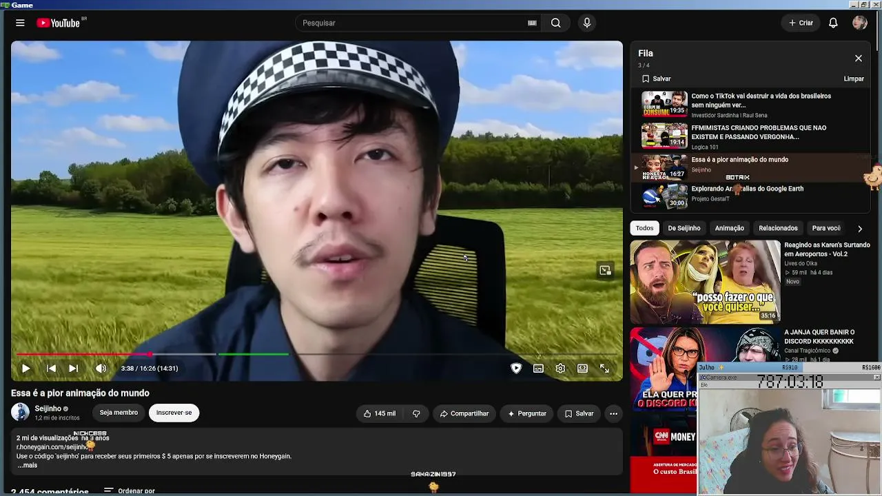Screen dimensions: 882x496
Task: Open Canal Tragicômico channel link
Action: tap(808, 351)
